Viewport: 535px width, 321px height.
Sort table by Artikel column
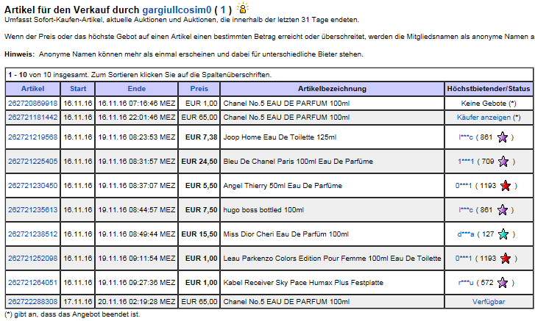click(33, 89)
